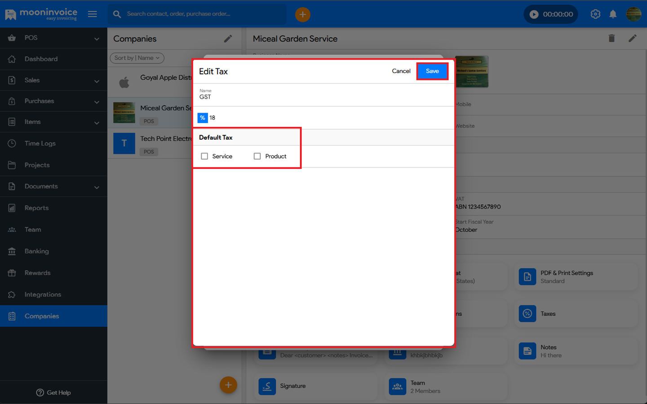Screen dimensions: 647x404
Task: Open the settings gear icon
Action: [x=595, y=14]
